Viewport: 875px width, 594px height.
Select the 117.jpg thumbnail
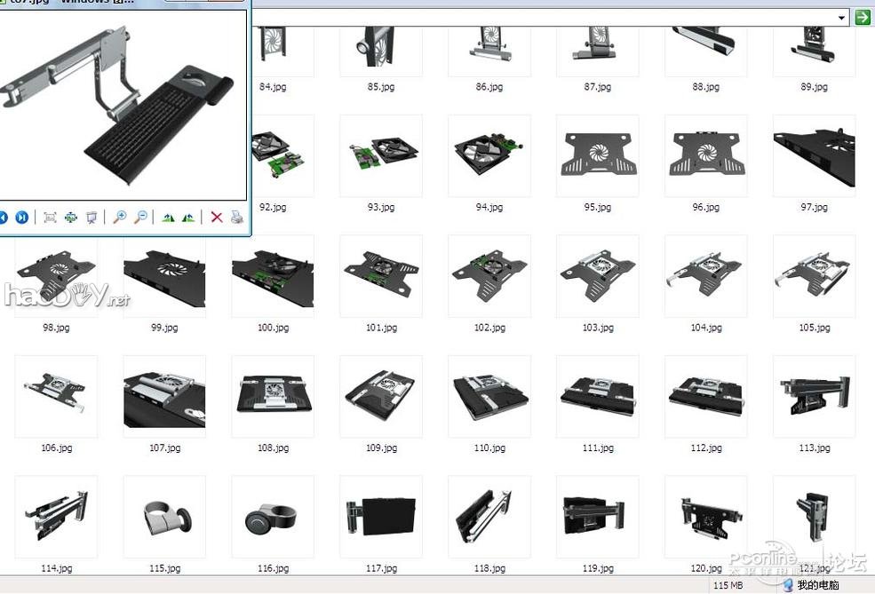[x=381, y=517]
